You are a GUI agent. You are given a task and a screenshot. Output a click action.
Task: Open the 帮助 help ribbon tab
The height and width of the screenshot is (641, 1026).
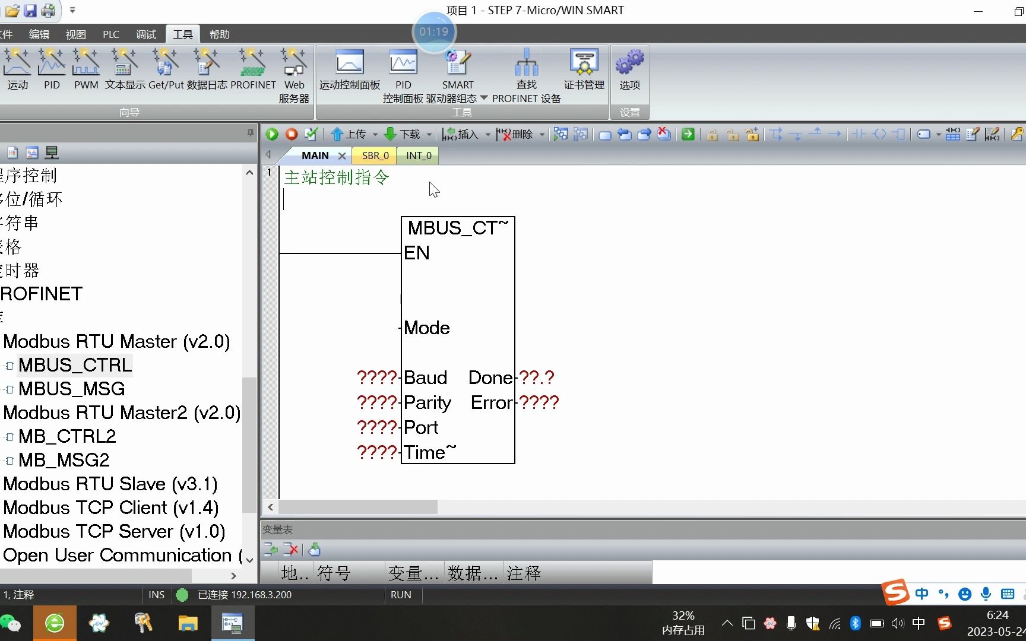tap(219, 34)
